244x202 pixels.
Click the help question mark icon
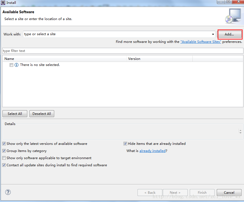[8, 192]
